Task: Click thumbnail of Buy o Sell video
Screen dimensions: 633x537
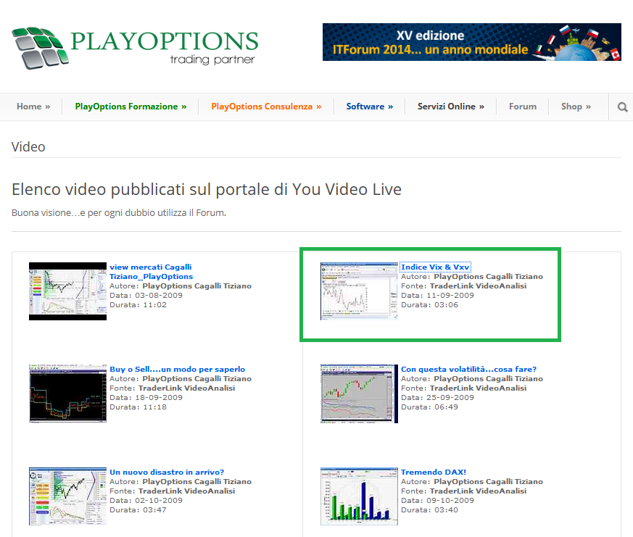Action: (68, 394)
